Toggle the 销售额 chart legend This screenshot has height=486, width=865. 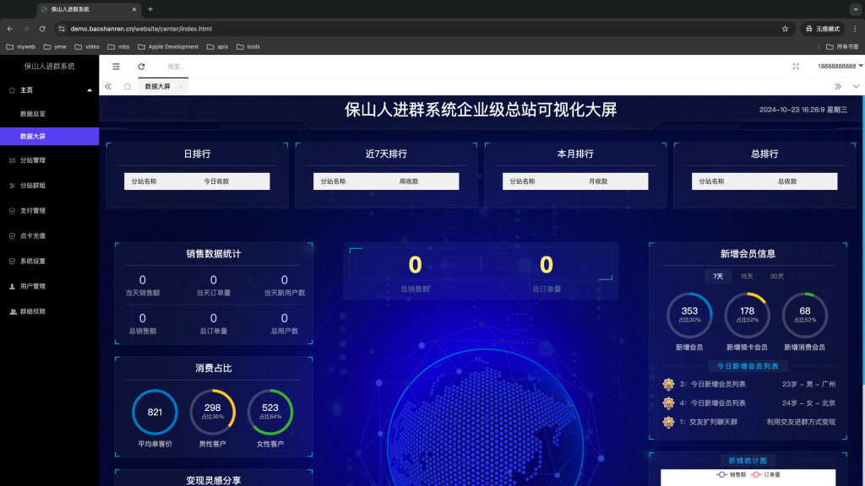731,474
